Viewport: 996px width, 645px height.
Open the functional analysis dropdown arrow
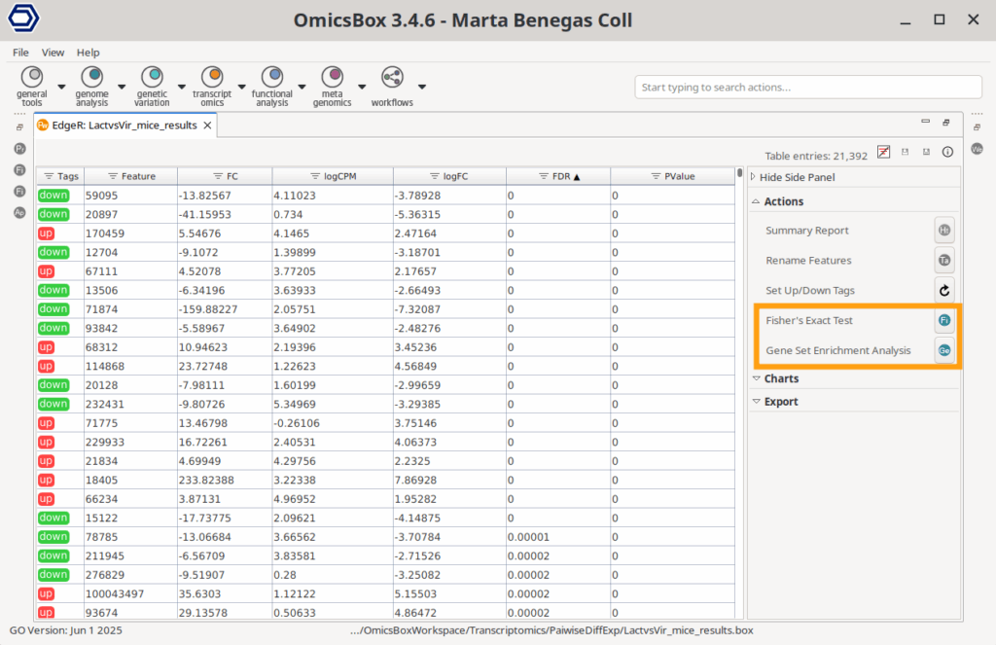pyautogui.click(x=302, y=87)
